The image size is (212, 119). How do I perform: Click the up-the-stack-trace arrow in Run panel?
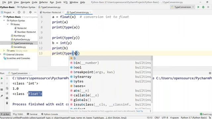[x=7, y=78]
